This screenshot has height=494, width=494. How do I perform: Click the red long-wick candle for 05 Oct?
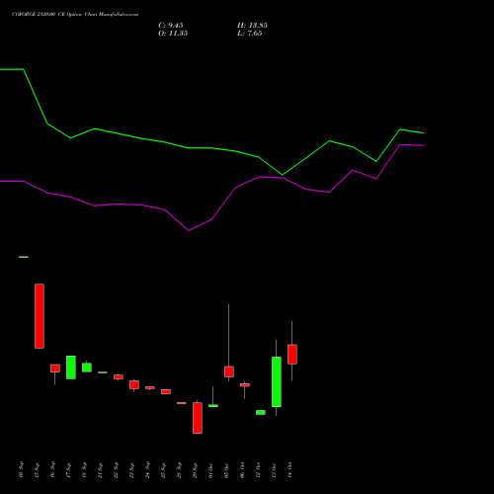pos(229,371)
